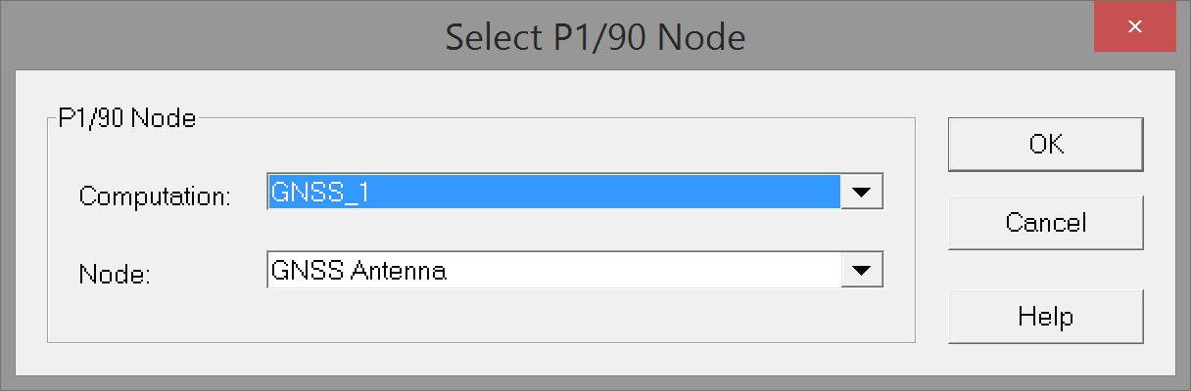Select the GNSS_1 computation field
The height and width of the screenshot is (391, 1191).
(553, 193)
